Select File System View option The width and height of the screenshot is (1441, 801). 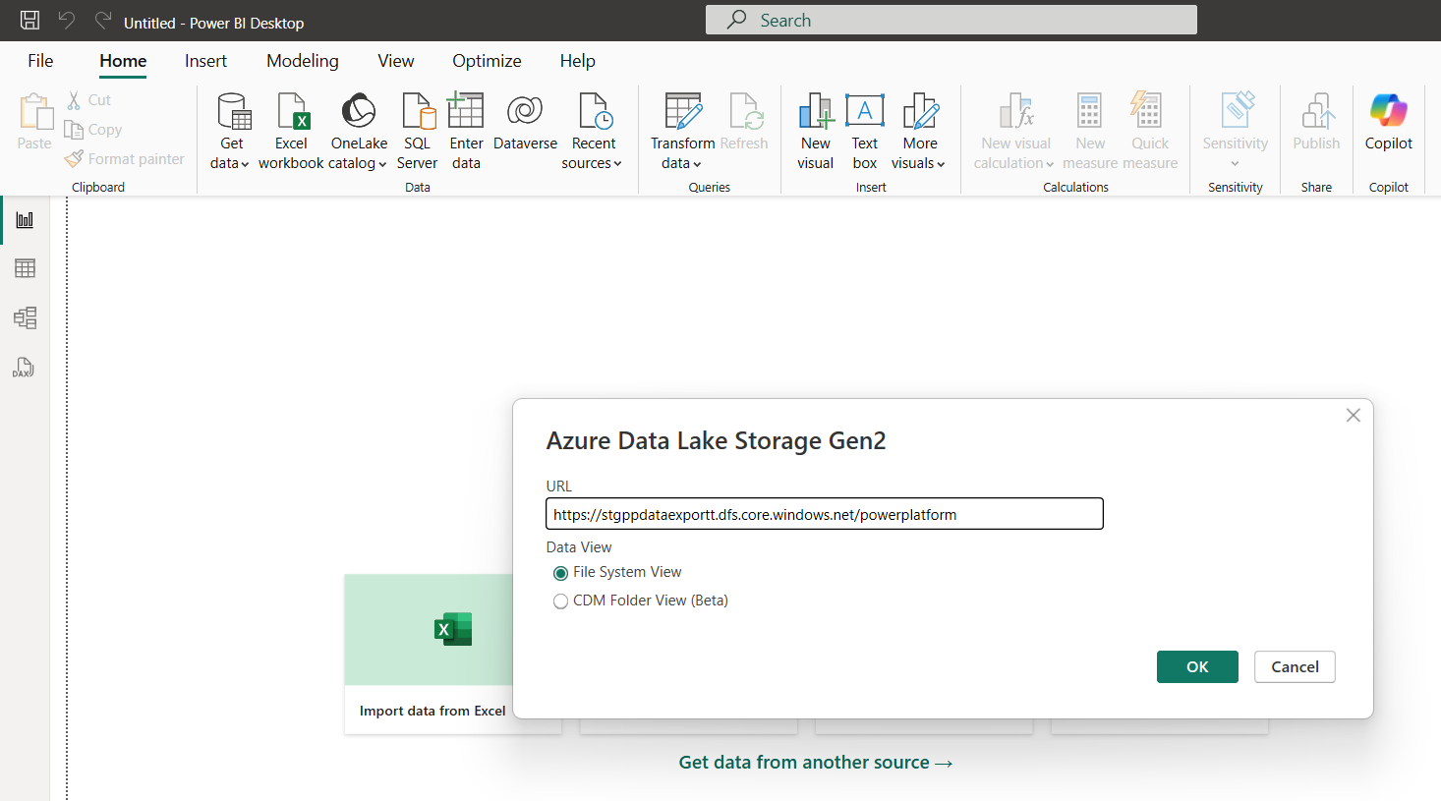pyautogui.click(x=561, y=573)
